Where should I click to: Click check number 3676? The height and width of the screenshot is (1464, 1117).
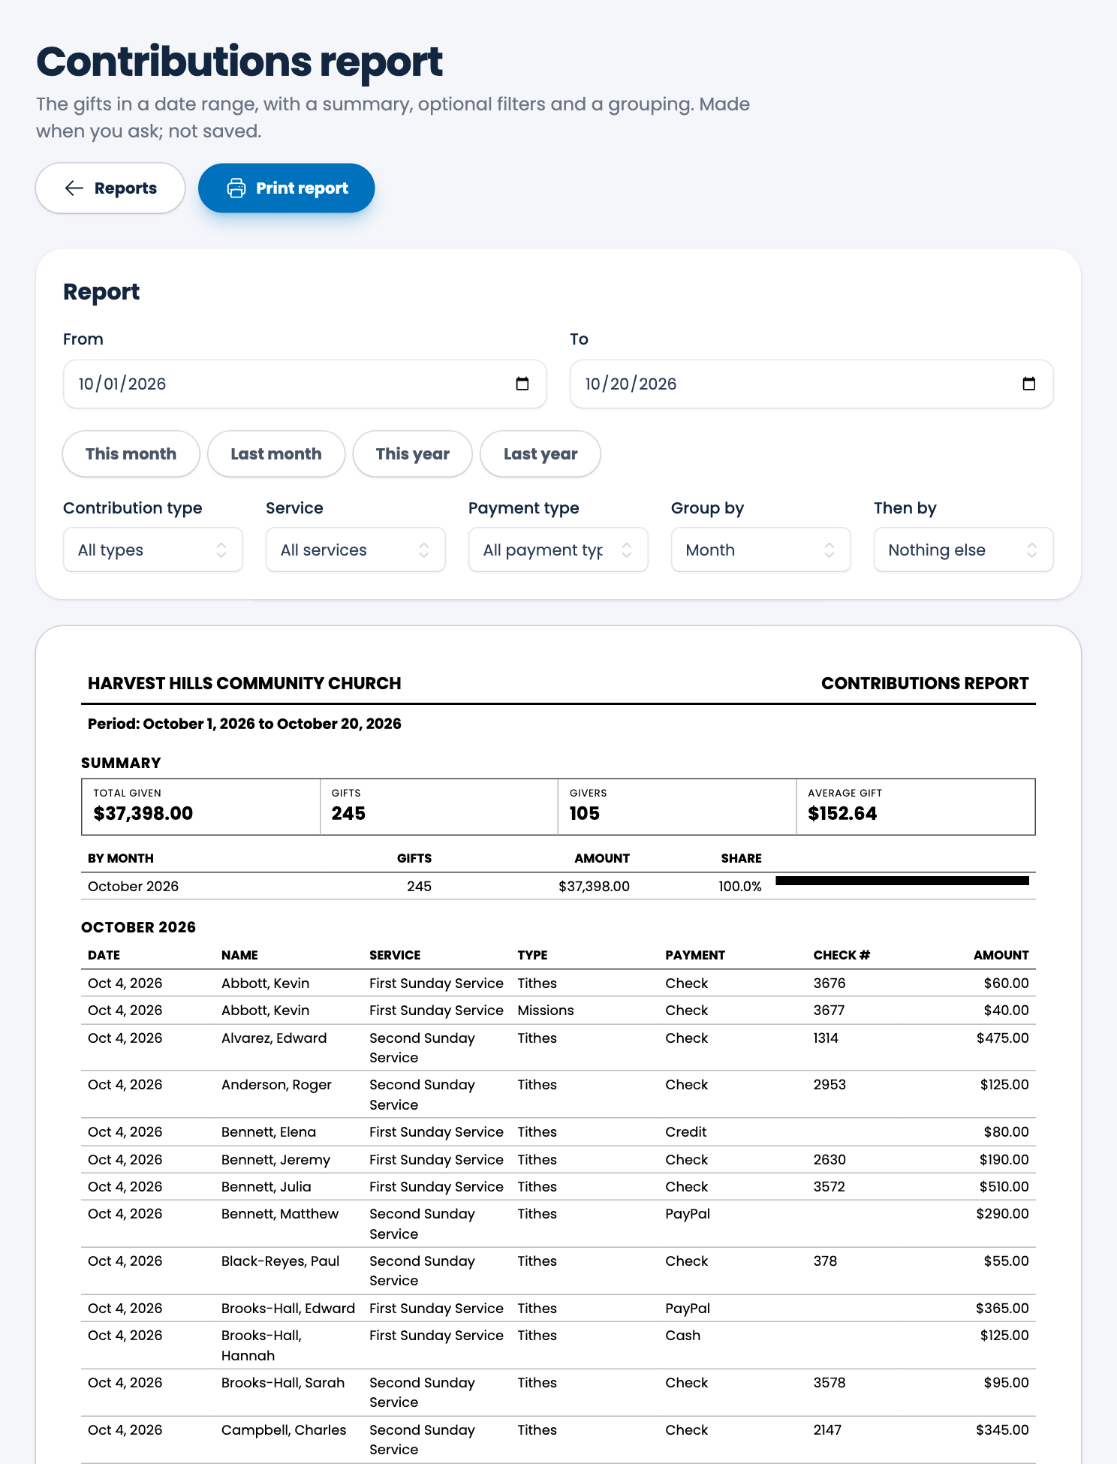829,983
